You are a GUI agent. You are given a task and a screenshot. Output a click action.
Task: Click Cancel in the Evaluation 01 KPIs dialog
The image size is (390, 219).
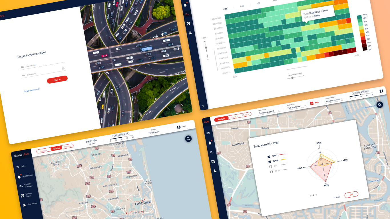(x=337, y=197)
